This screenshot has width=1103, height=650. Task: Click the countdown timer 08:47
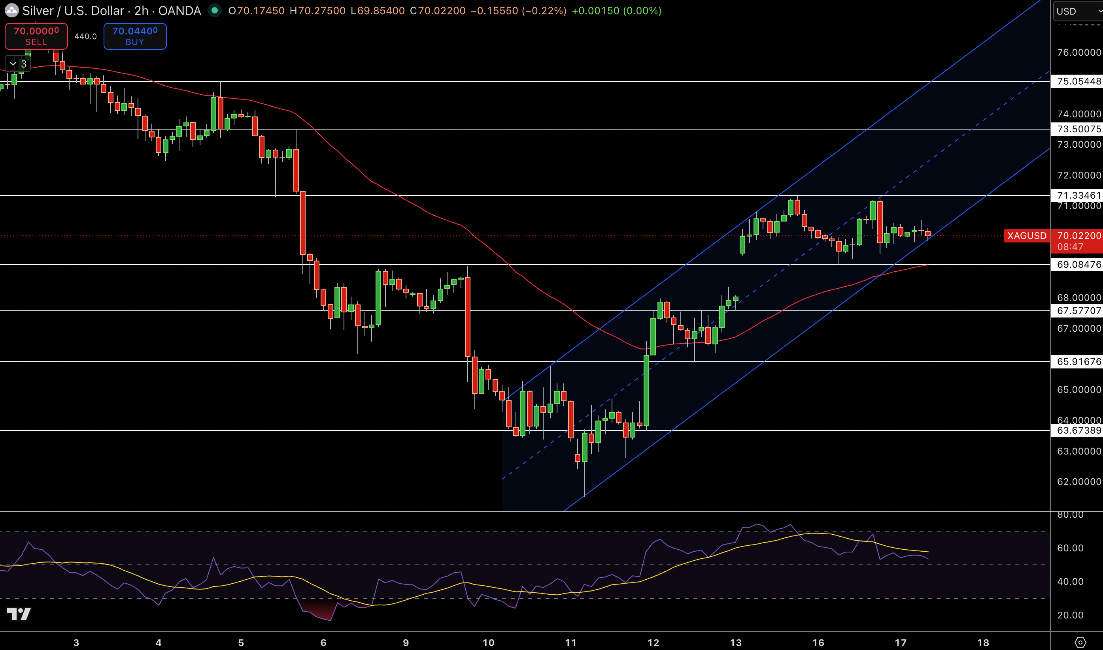pyautogui.click(x=1070, y=247)
